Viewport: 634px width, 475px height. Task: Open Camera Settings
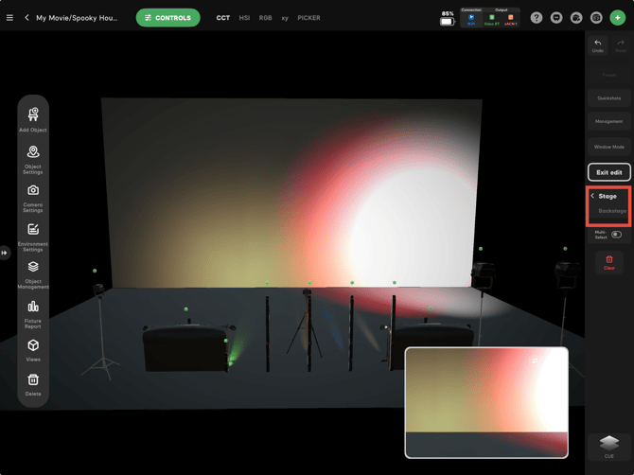click(x=33, y=199)
